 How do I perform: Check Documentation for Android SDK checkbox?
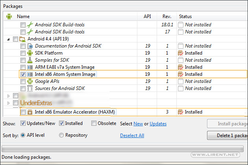pos(23,46)
